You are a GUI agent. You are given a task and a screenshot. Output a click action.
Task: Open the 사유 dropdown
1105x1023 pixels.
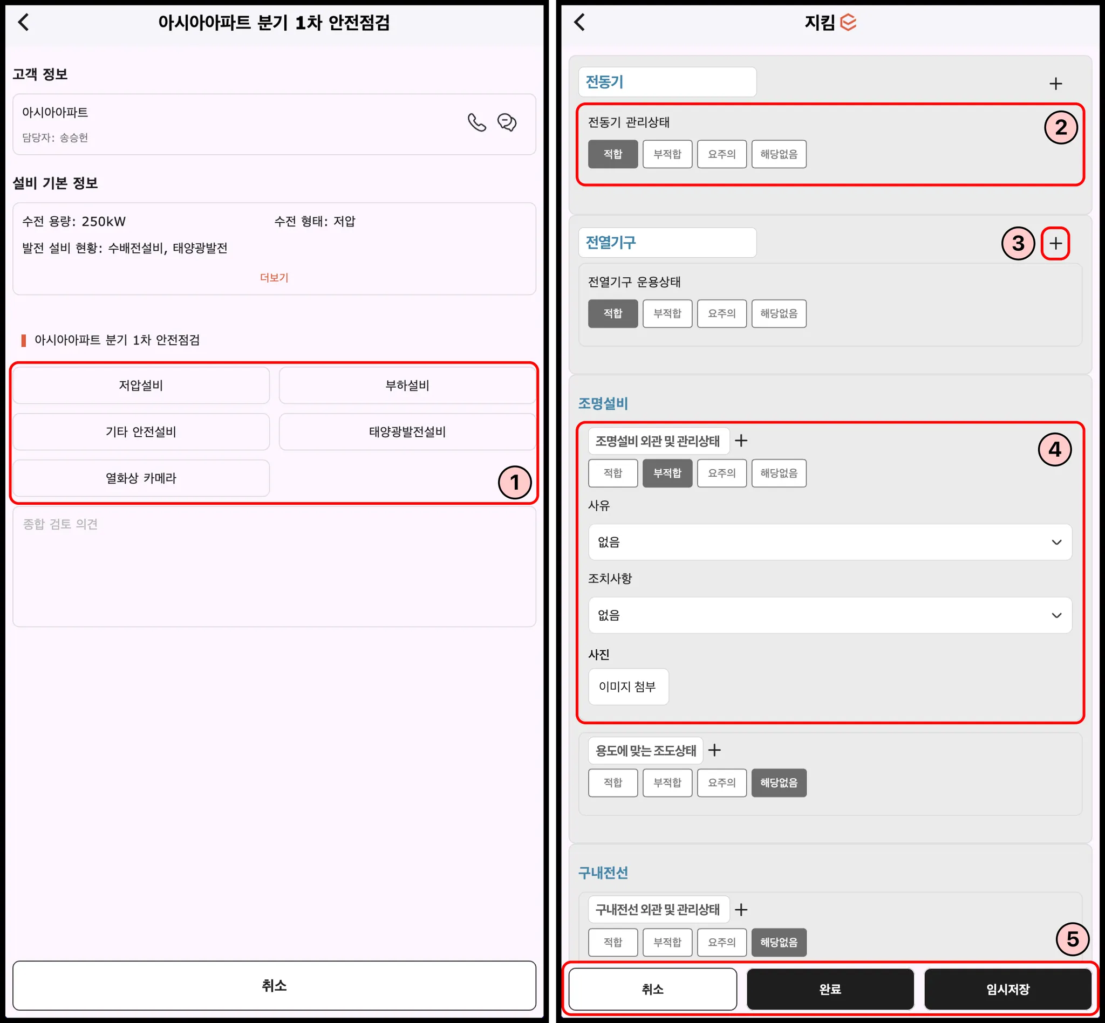830,542
